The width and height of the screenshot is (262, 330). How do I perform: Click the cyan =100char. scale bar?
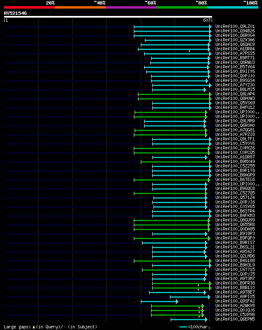click(183, 327)
